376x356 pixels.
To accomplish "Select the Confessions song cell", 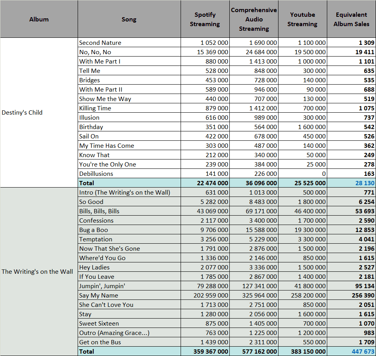I will 129,220.
